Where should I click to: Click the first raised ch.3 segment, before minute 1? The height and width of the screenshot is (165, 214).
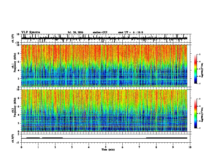(33, 138)
